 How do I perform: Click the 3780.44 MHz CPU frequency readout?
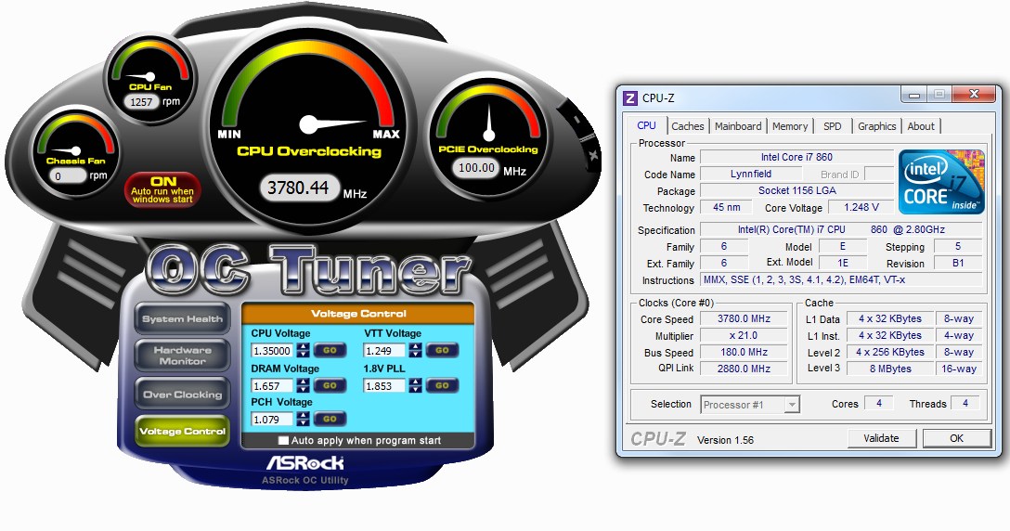click(x=298, y=188)
